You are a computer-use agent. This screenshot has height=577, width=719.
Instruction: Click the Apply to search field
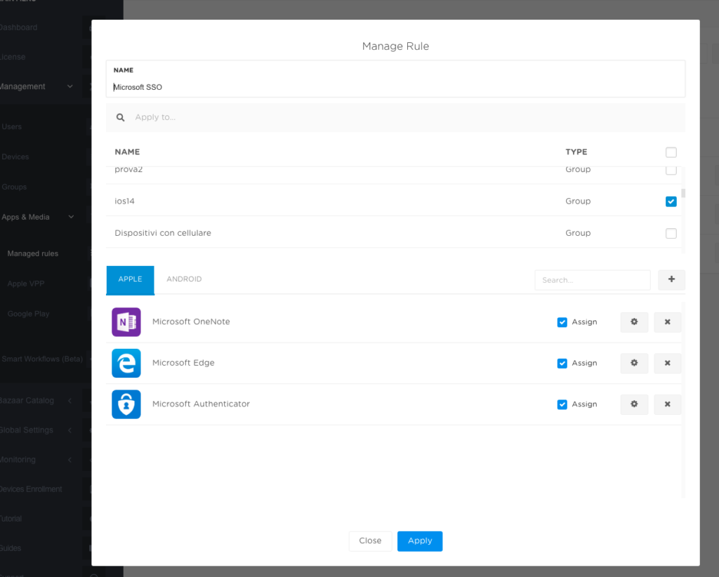(x=396, y=117)
